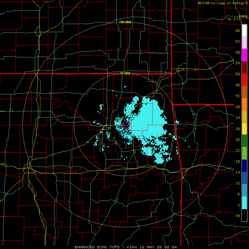Image resolution: width=249 pixels, height=249 pixels.
Task: Click the "KINX" radar site identifier
Action: pyautogui.click(x=133, y=247)
